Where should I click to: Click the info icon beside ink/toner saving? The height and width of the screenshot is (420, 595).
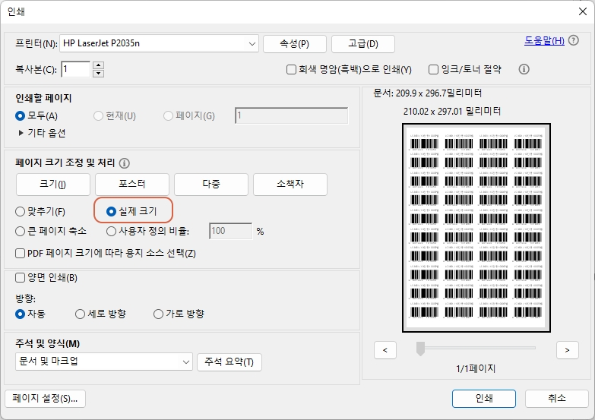pos(524,69)
